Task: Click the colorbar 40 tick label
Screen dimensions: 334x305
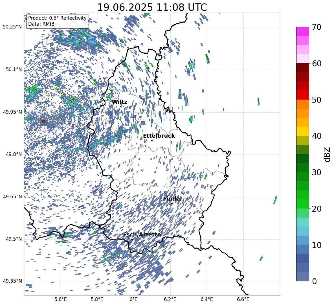Action: pos(317,136)
